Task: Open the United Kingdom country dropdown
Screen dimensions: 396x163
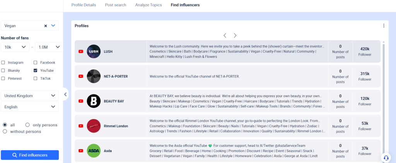Action: coord(30,96)
